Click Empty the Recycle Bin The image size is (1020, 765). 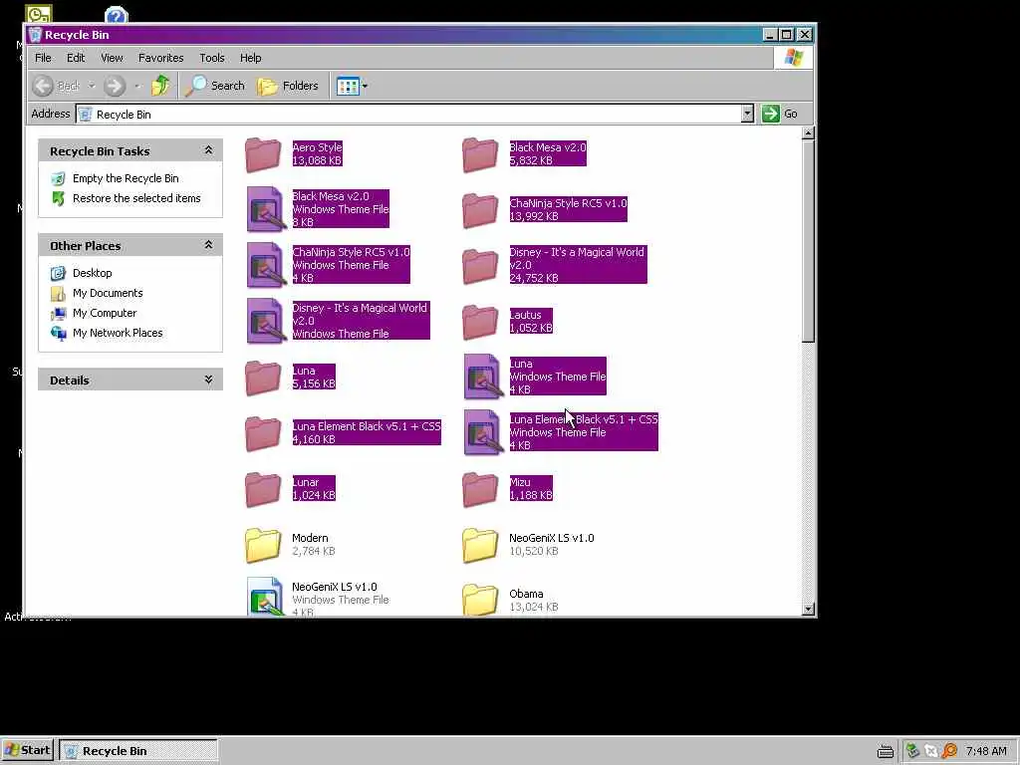[126, 178]
